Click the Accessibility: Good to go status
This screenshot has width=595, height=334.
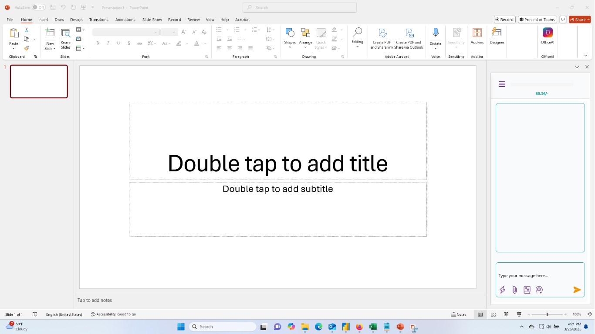click(113, 314)
